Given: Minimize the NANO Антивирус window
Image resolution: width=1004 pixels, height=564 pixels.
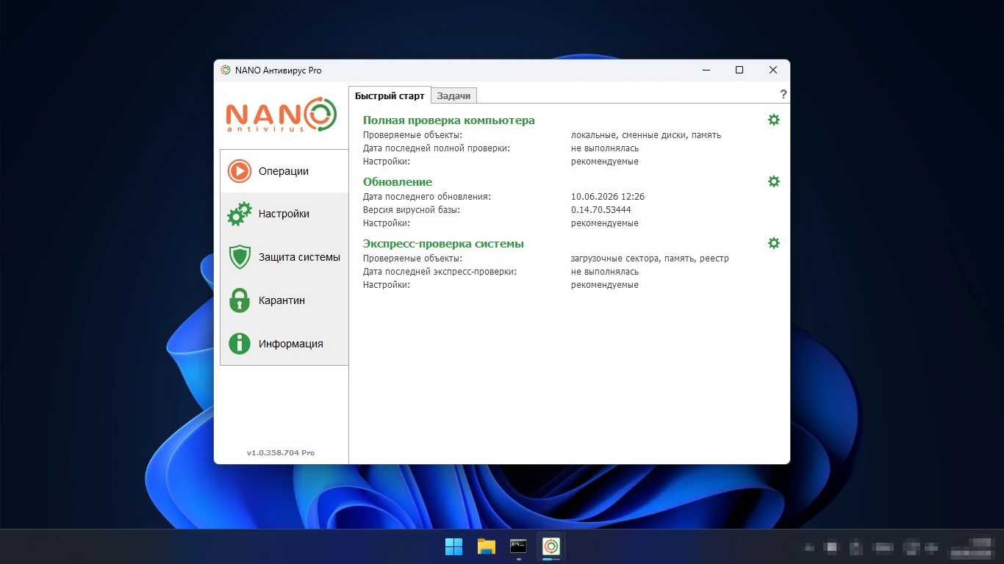Looking at the screenshot, I should click(706, 70).
